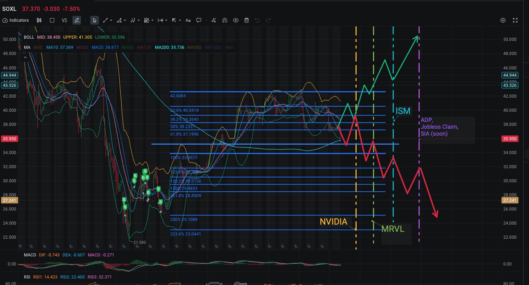This screenshot has width=529, height=285.
Task: Collapse indicator legend with the chevron
Action: click(25, 57)
